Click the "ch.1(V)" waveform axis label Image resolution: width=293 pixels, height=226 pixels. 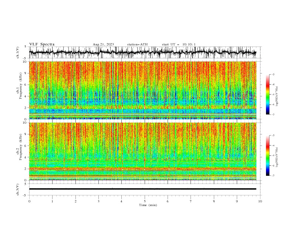[x=18, y=52]
